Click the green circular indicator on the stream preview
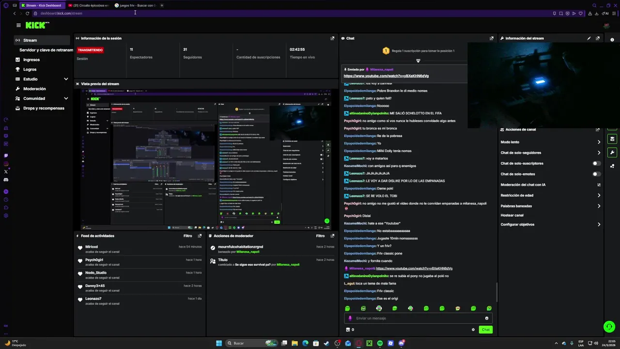Viewport: 620px width, 349px height. (327, 221)
